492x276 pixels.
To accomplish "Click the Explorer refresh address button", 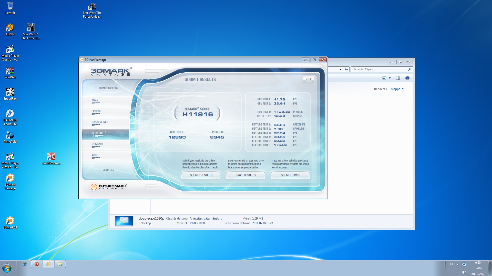I will (346, 69).
